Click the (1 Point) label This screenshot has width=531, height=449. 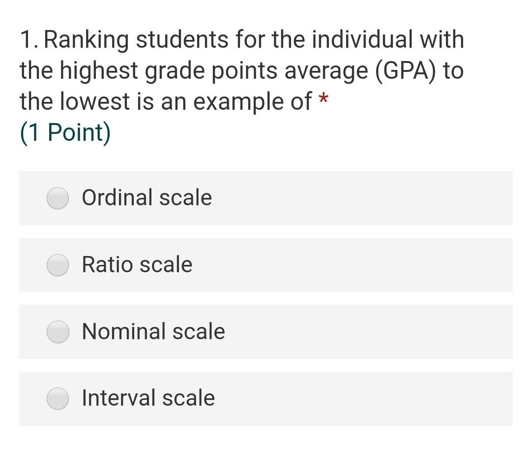click(x=65, y=131)
